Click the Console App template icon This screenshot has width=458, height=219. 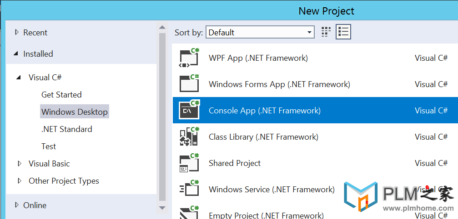(x=189, y=110)
